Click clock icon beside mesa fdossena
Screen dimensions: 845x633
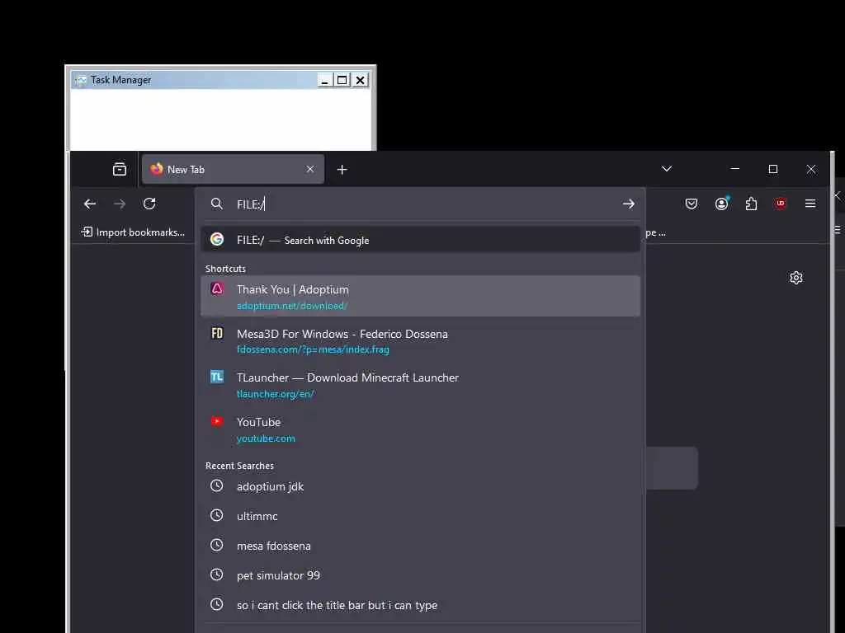click(217, 545)
